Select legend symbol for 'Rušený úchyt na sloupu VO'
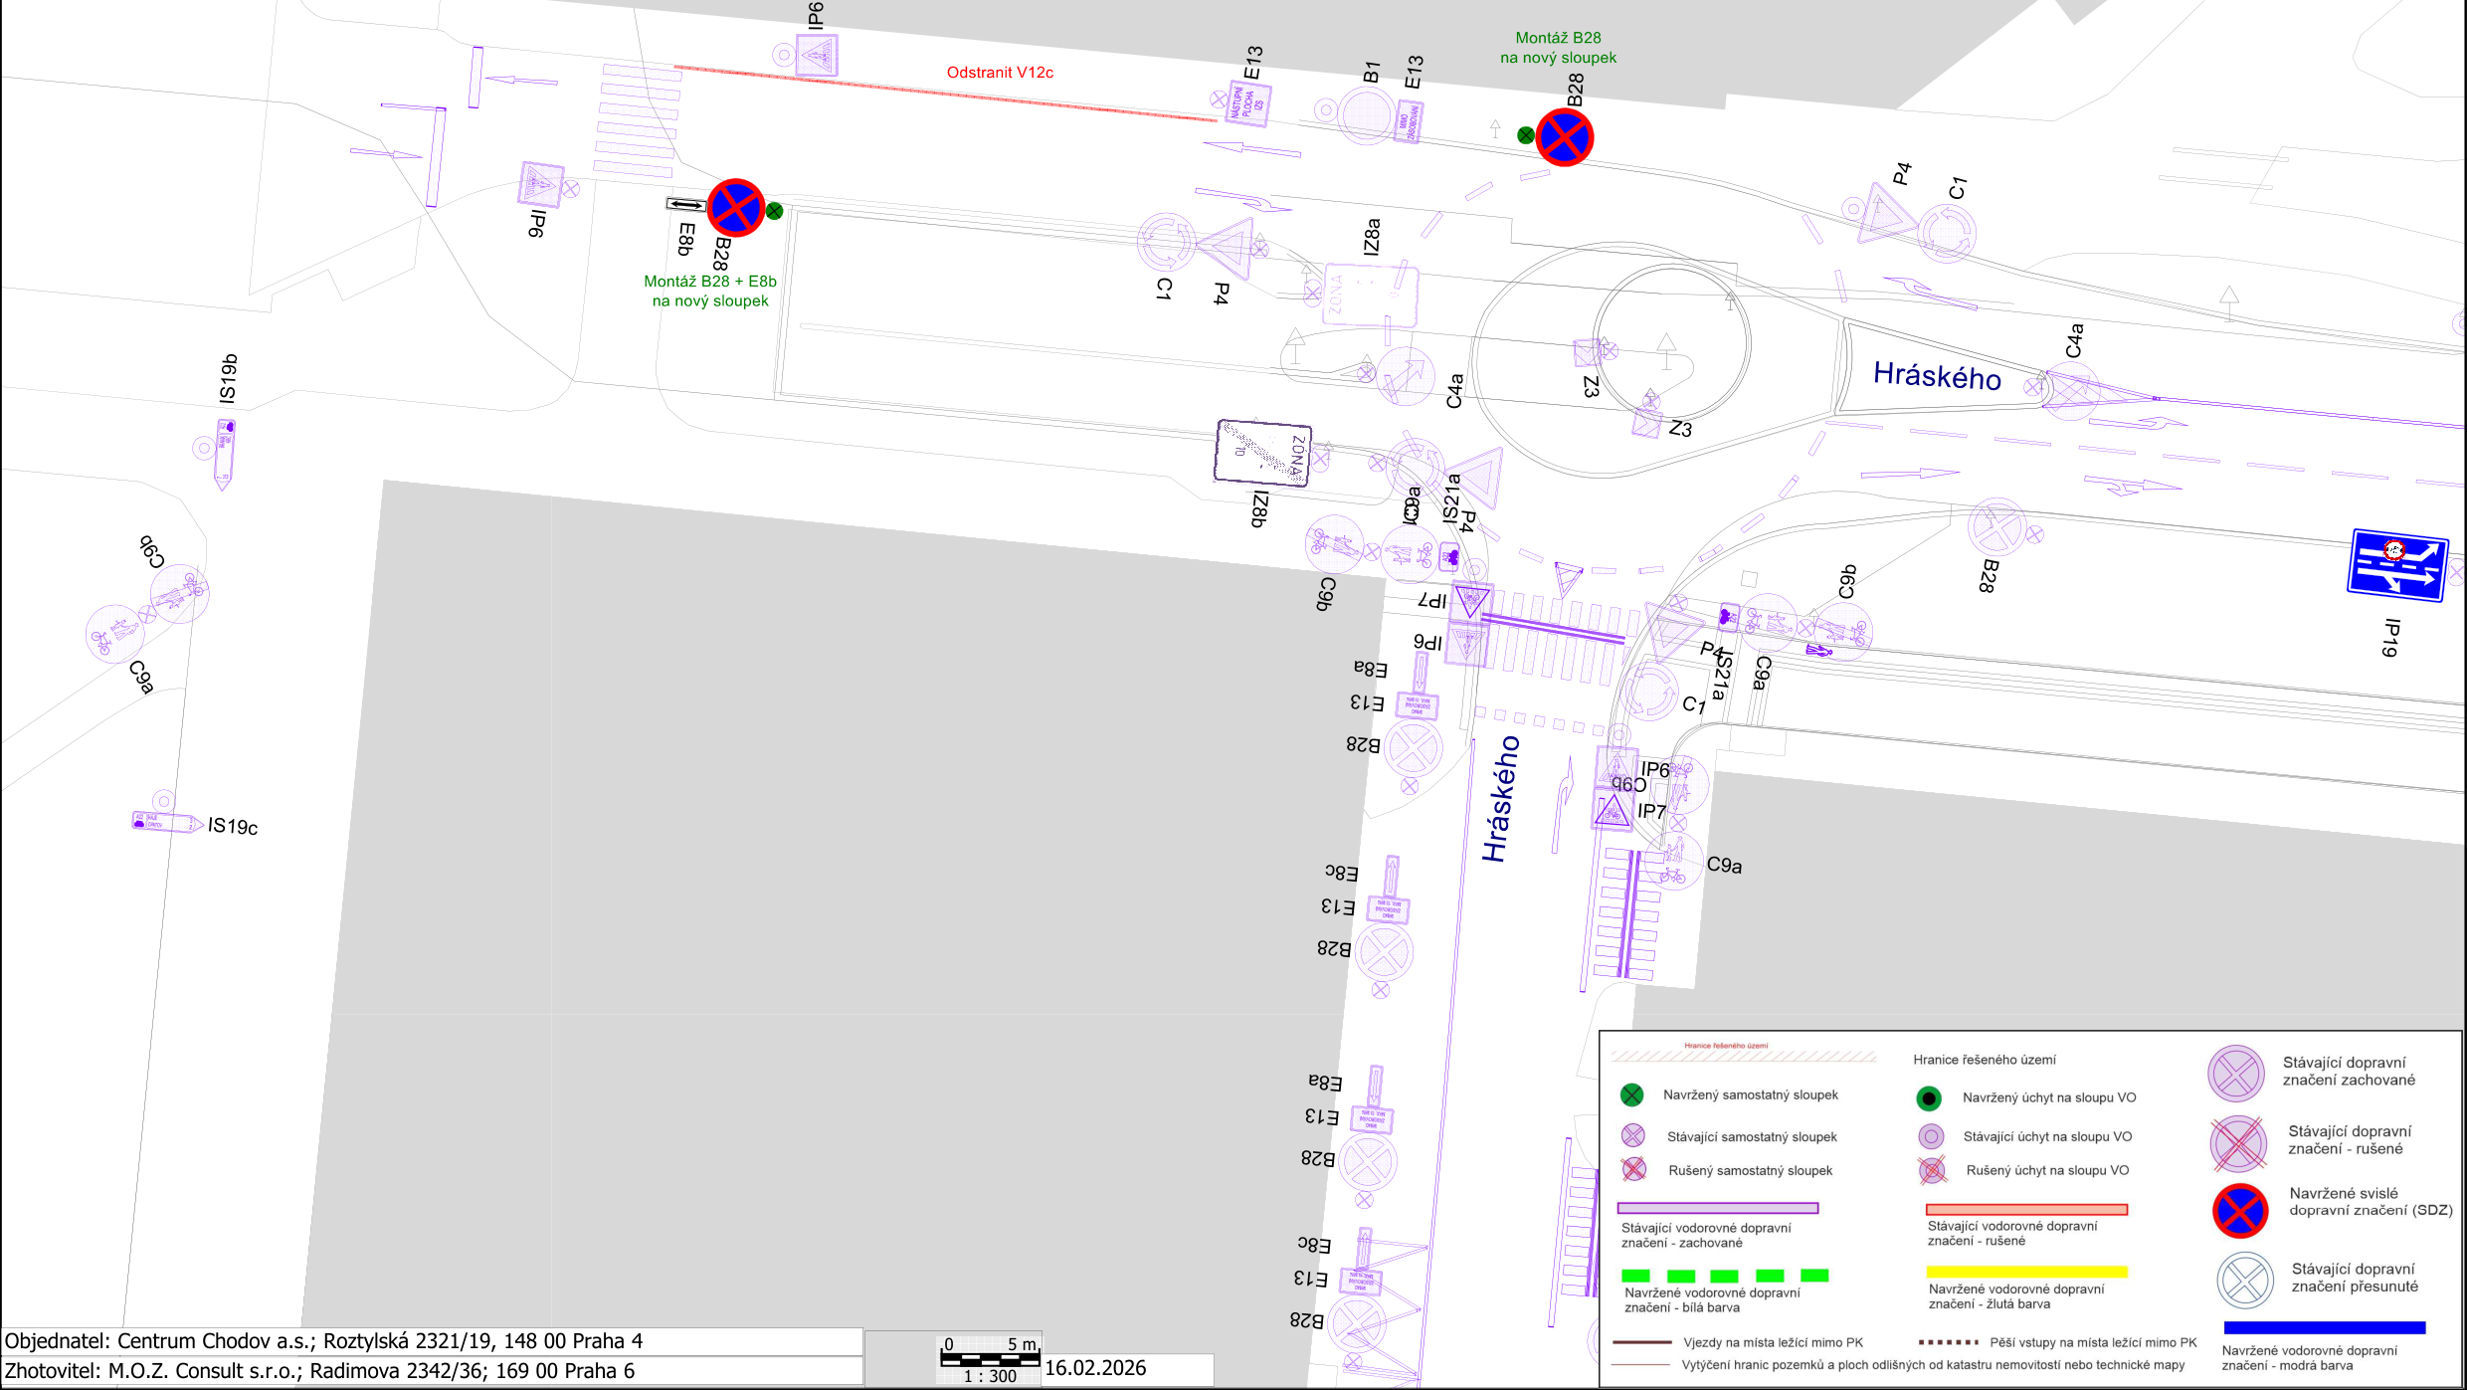2467x1390 pixels. (x=1932, y=1171)
